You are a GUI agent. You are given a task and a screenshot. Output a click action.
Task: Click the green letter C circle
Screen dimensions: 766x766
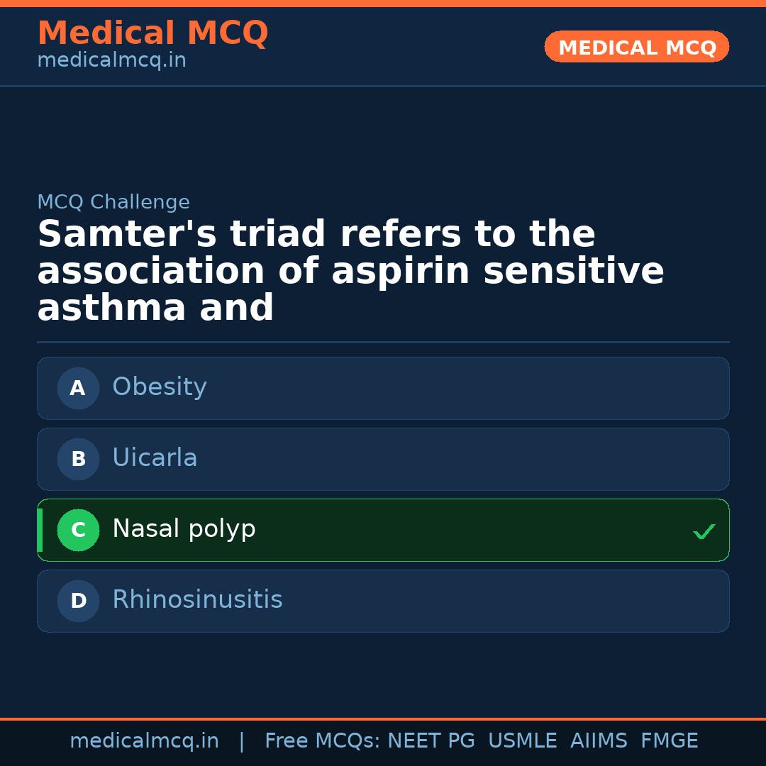click(78, 530)
